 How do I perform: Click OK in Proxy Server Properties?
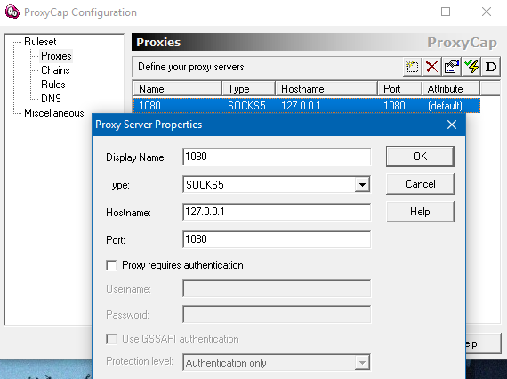tap(420, 157)
